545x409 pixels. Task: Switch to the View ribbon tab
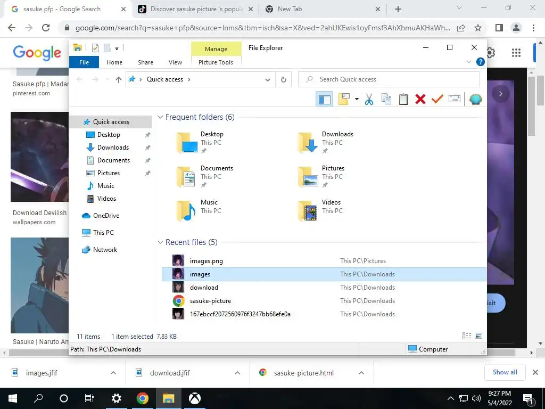[175, 62]
